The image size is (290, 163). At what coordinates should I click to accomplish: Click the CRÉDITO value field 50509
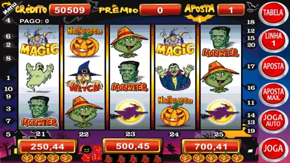click(x=70, y=10)
